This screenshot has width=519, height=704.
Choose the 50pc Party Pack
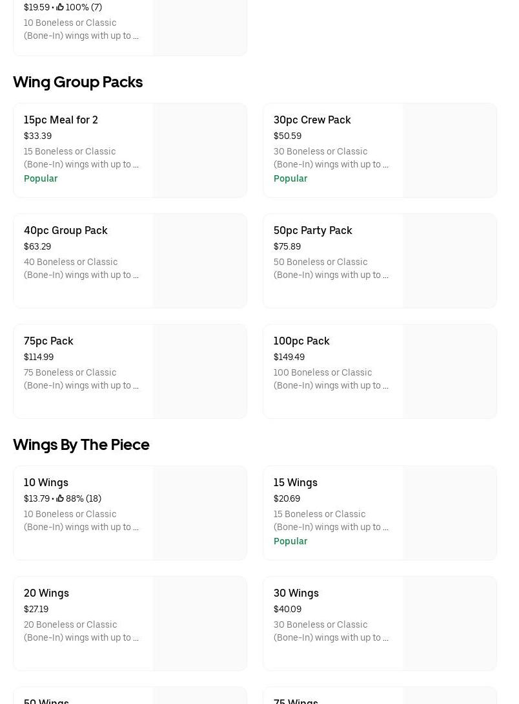point(312,230)
